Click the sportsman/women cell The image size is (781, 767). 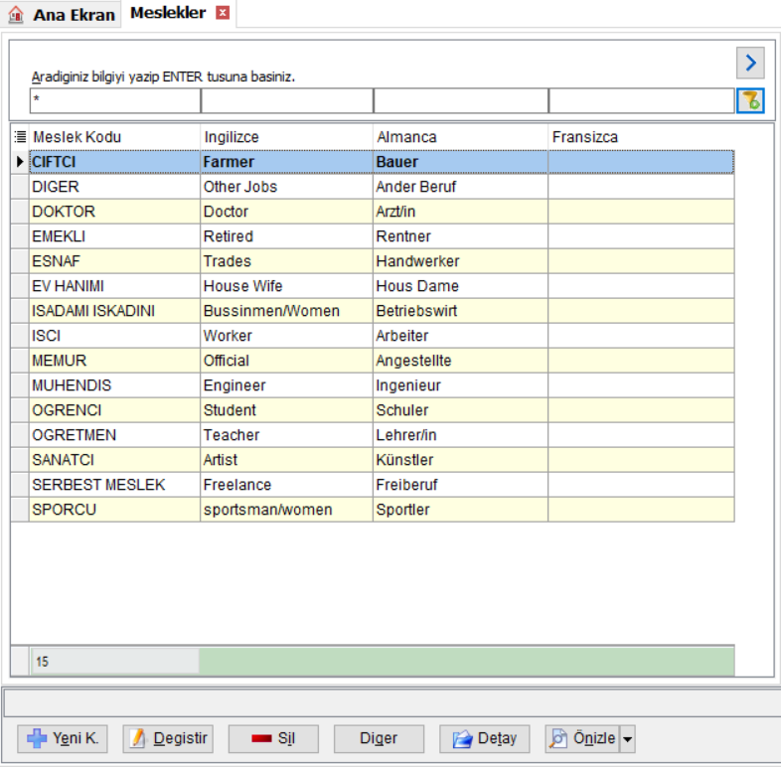[286, 510]
